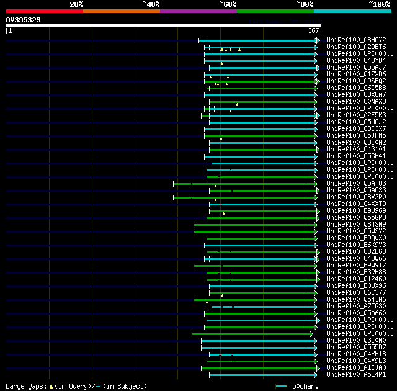The image size is (397, 391).
Task: Open hit UniRef100_A2DBT6
Action: point(356,47)
